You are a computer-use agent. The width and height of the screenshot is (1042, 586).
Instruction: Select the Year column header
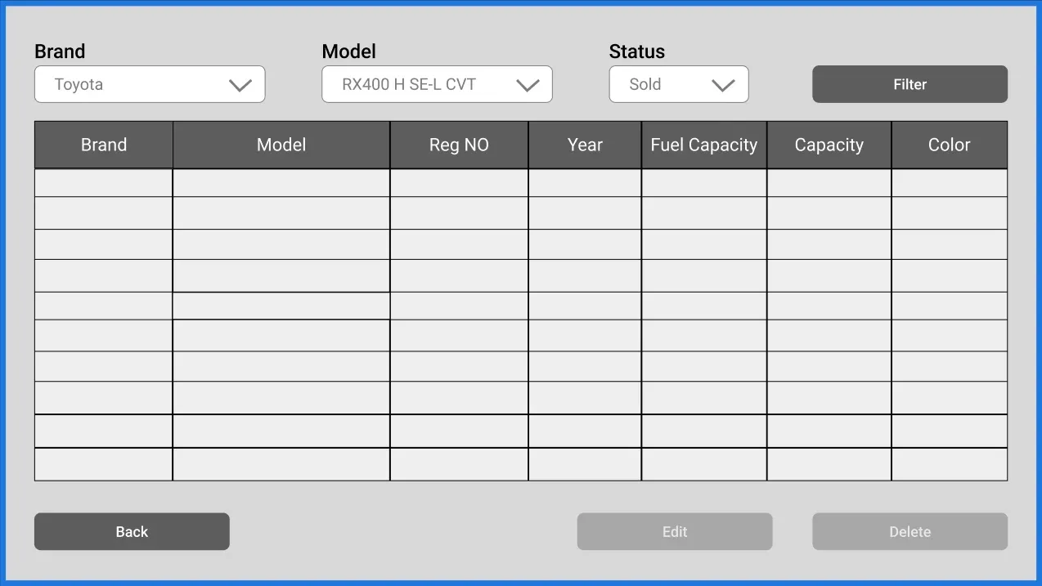585,145
